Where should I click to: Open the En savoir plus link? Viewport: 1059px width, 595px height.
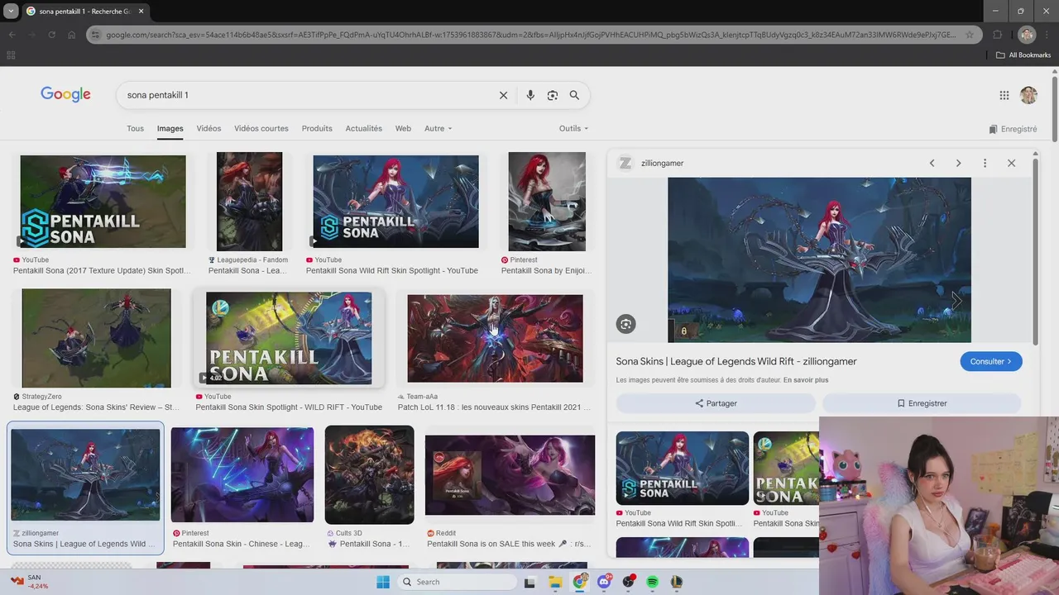806,380
